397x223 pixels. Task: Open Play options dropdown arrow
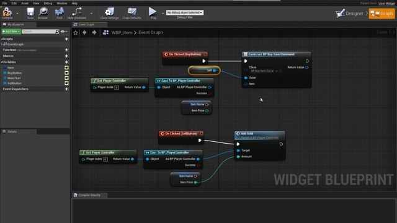pyautogui.click(x=163, y=14)
